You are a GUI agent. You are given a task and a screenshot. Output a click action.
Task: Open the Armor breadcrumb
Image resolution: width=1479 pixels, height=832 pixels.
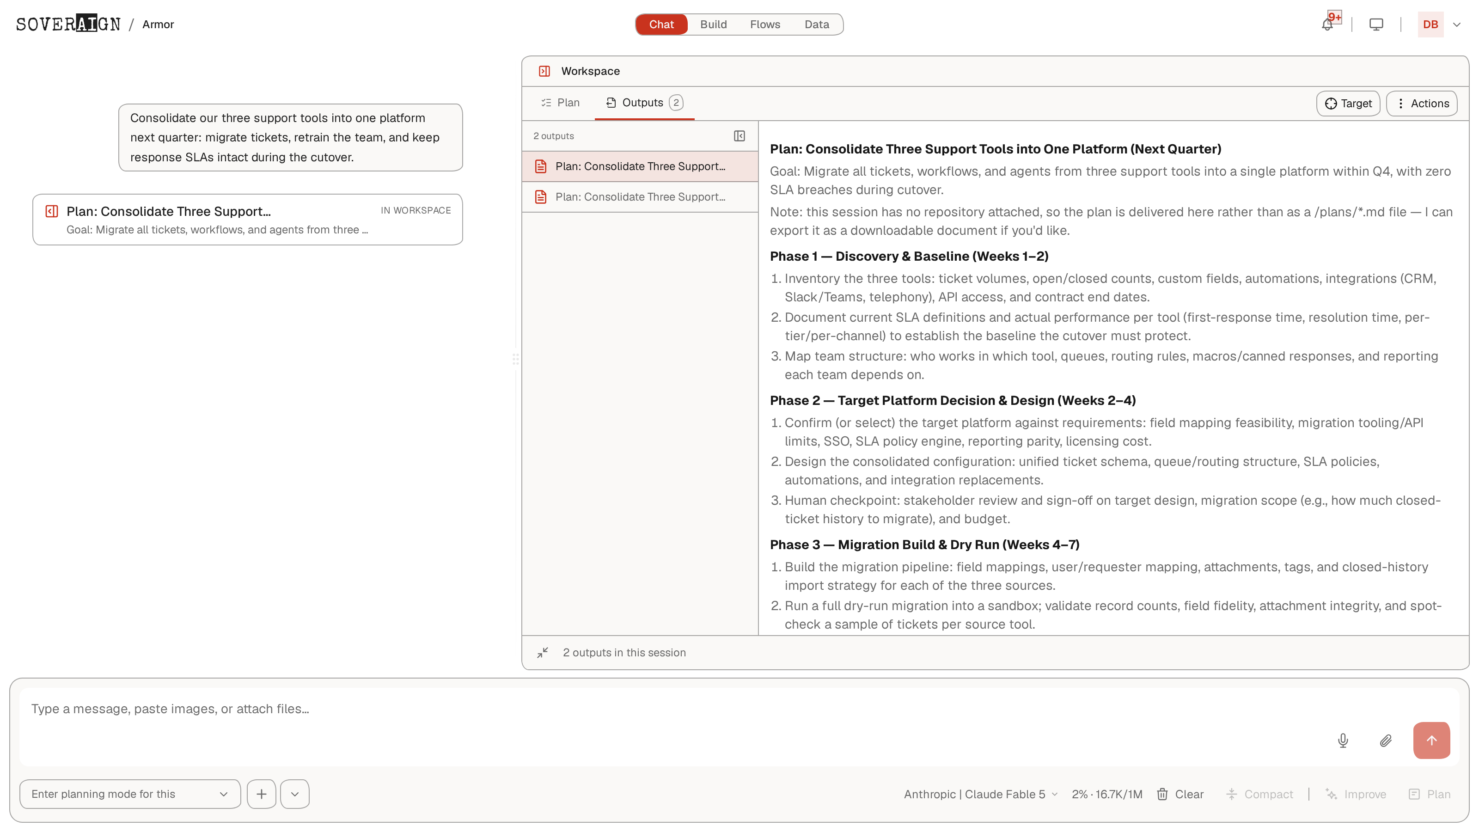click(158, 24)
